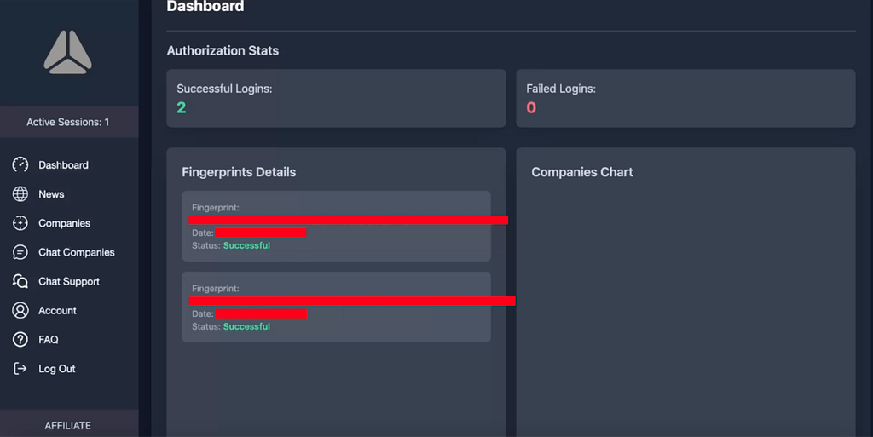Go to Companies in sidebar

64,223
